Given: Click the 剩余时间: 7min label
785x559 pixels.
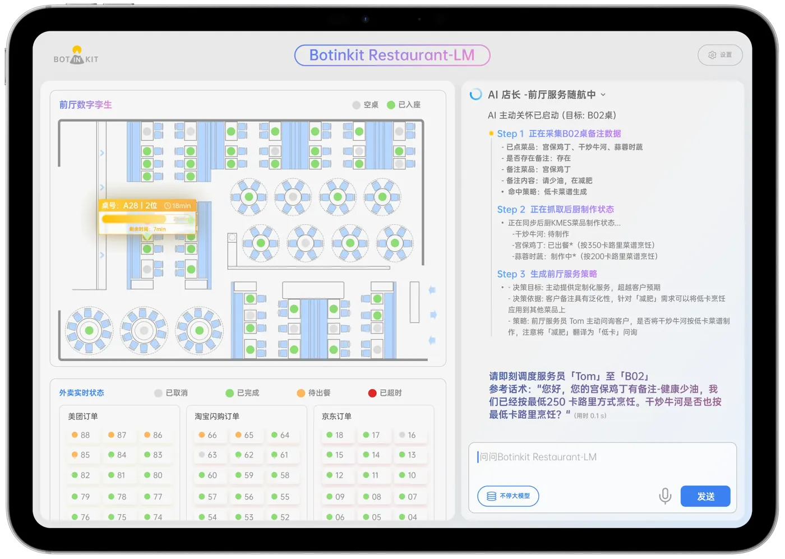Looking at the screenshot, I should point(147,229).
